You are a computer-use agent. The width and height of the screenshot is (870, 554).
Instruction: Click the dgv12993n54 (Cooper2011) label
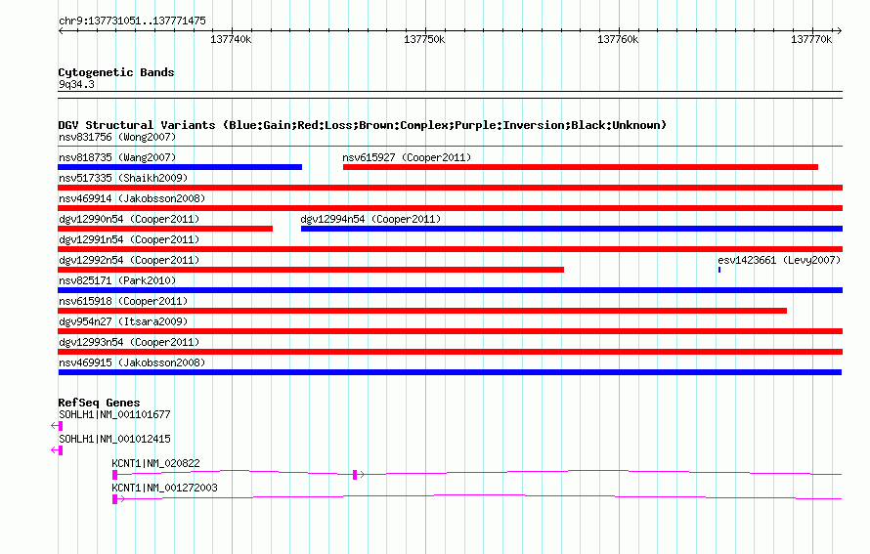[x=129, y=342]
